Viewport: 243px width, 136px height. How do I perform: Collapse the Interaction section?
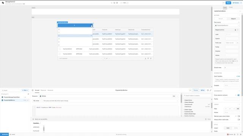[x=239, y=73]
